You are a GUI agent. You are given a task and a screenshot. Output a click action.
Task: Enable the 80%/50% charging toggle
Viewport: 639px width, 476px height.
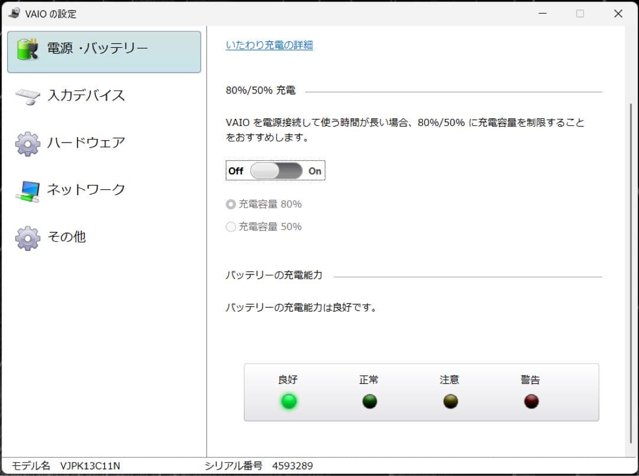click(x=275, y=170)
